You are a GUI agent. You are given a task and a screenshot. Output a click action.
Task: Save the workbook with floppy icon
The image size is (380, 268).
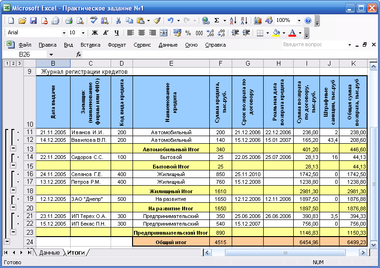pos(33,20)
